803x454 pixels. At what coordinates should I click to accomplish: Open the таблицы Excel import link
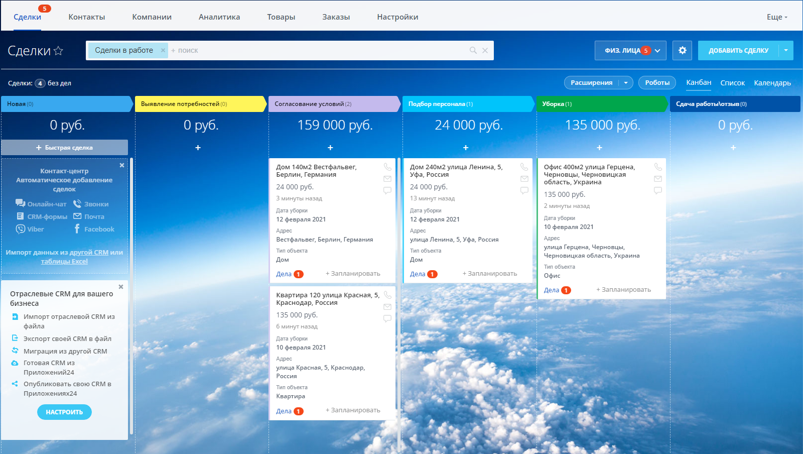pos(64,261)
